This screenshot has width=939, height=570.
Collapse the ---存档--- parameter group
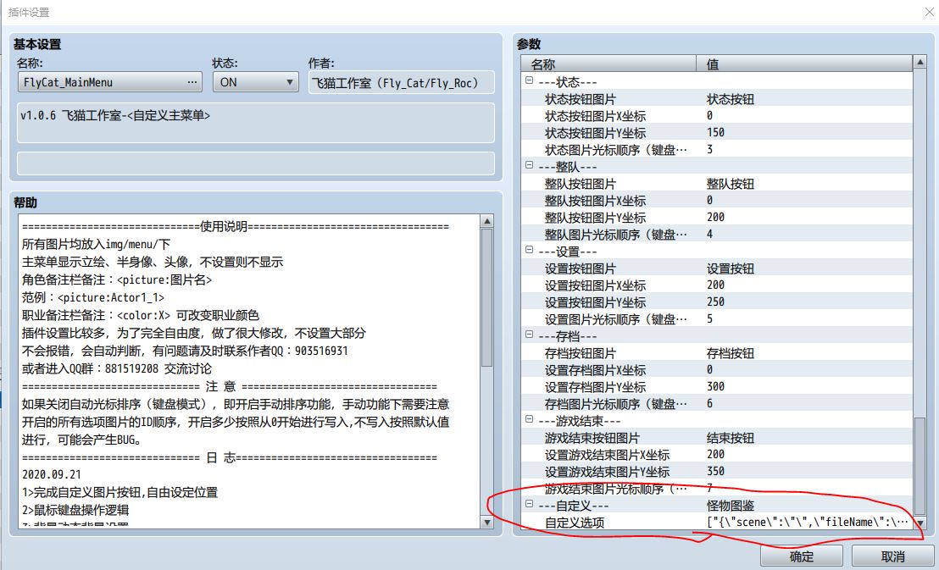[530, 334]
